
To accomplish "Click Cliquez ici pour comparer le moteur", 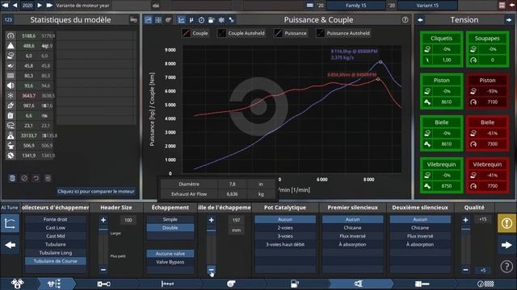I will point(96,192).
